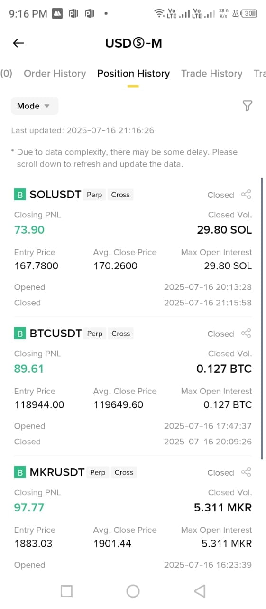Select the Position History tab

click(133, 73)
